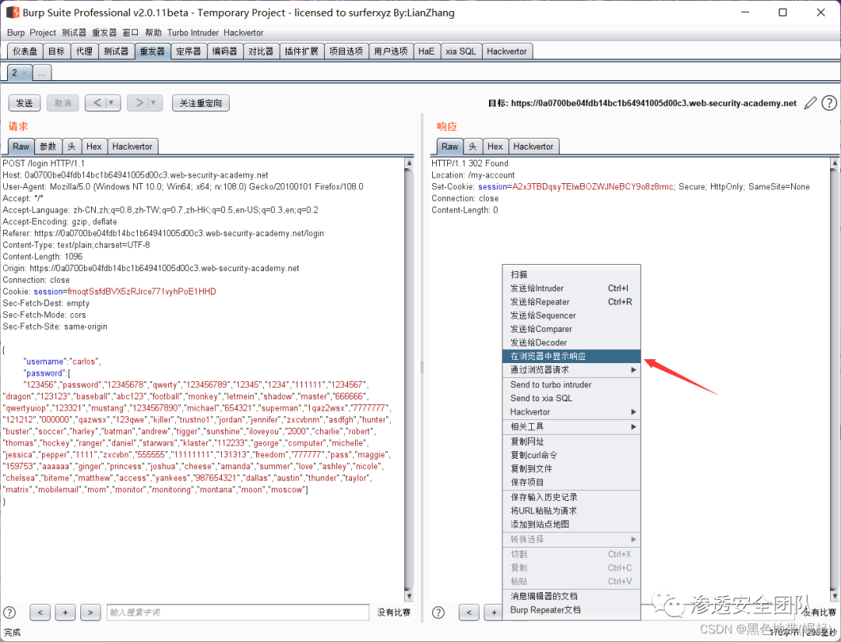Viewport: 841px width, 642px height.
Task: Click request pane search help icon
Action: click(x=9, y=612)
